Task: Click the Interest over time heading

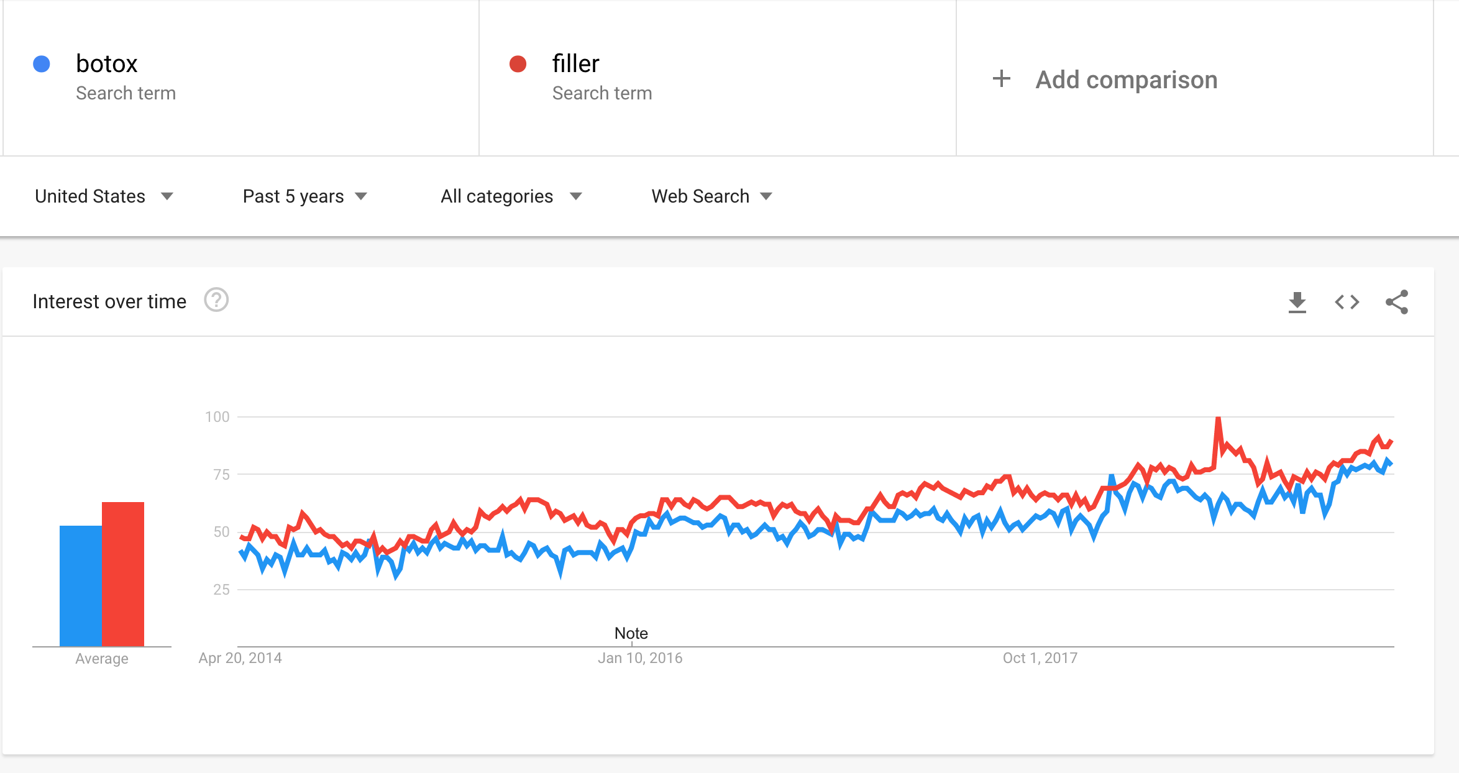Action: 109,301
